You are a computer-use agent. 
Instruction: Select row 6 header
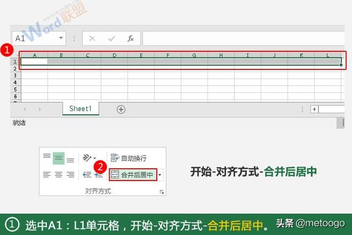(x=15, y=96)
